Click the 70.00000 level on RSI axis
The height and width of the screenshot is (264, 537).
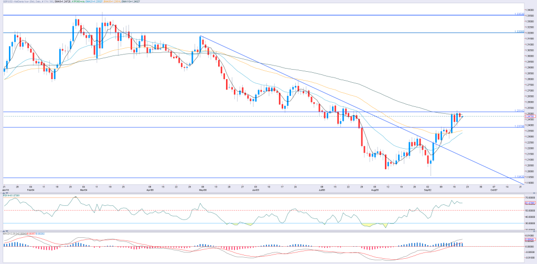pyautogui.click(x=531, y=197)
